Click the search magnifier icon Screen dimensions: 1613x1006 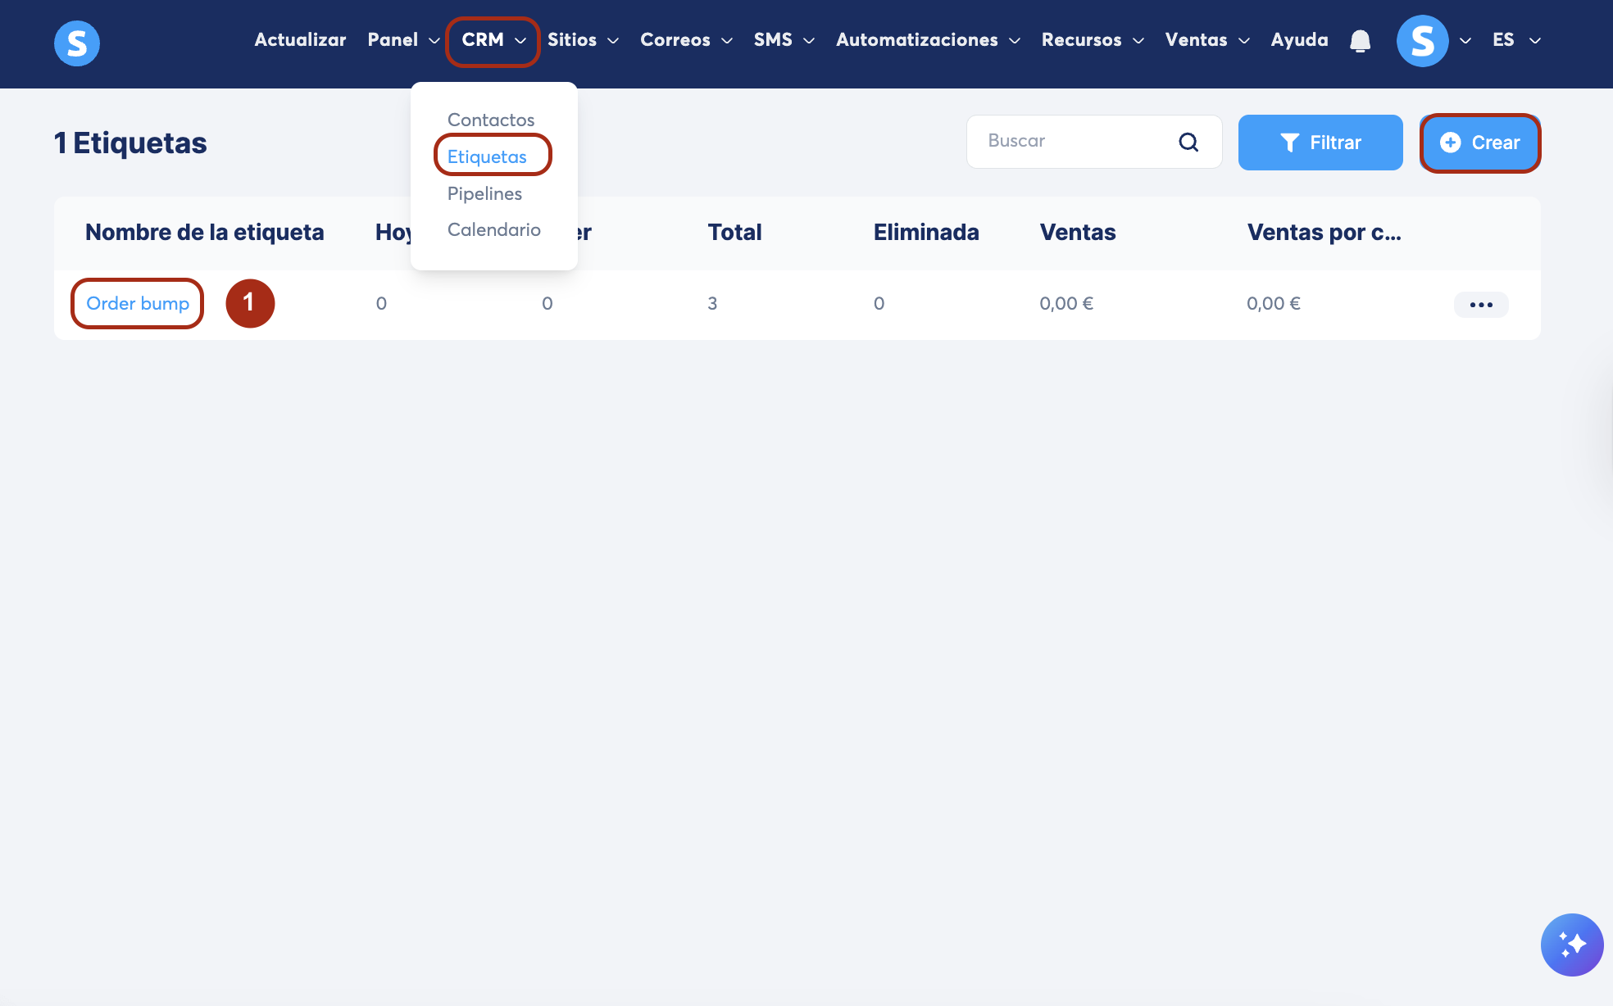[x=1188, y=143]
